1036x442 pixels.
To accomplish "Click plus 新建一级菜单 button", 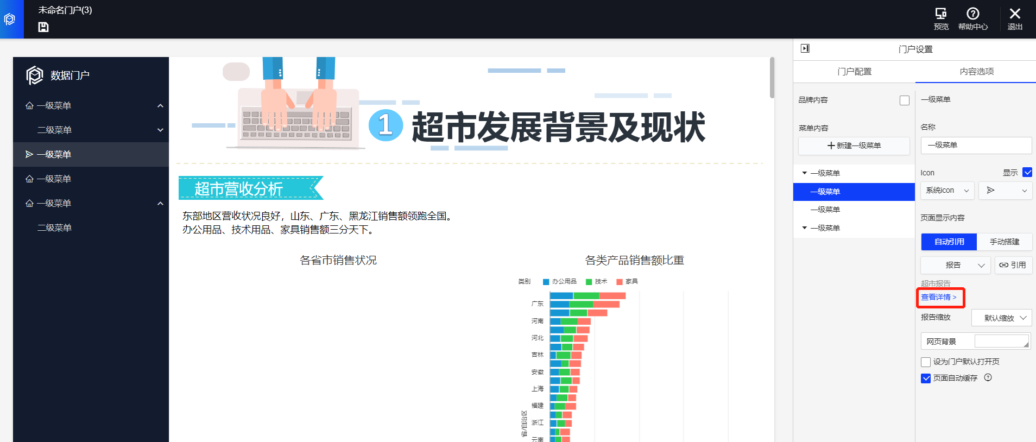I will point(854,146).
